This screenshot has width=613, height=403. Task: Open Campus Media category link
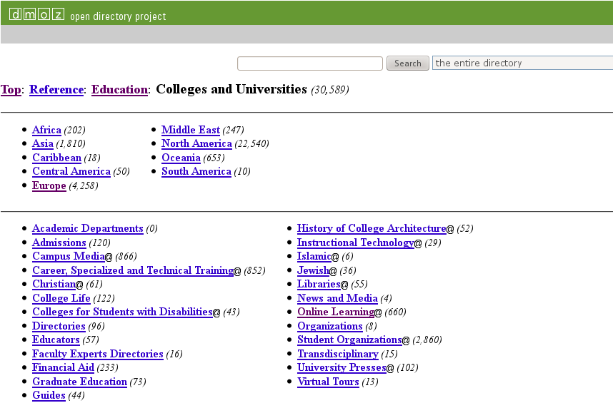68,256
